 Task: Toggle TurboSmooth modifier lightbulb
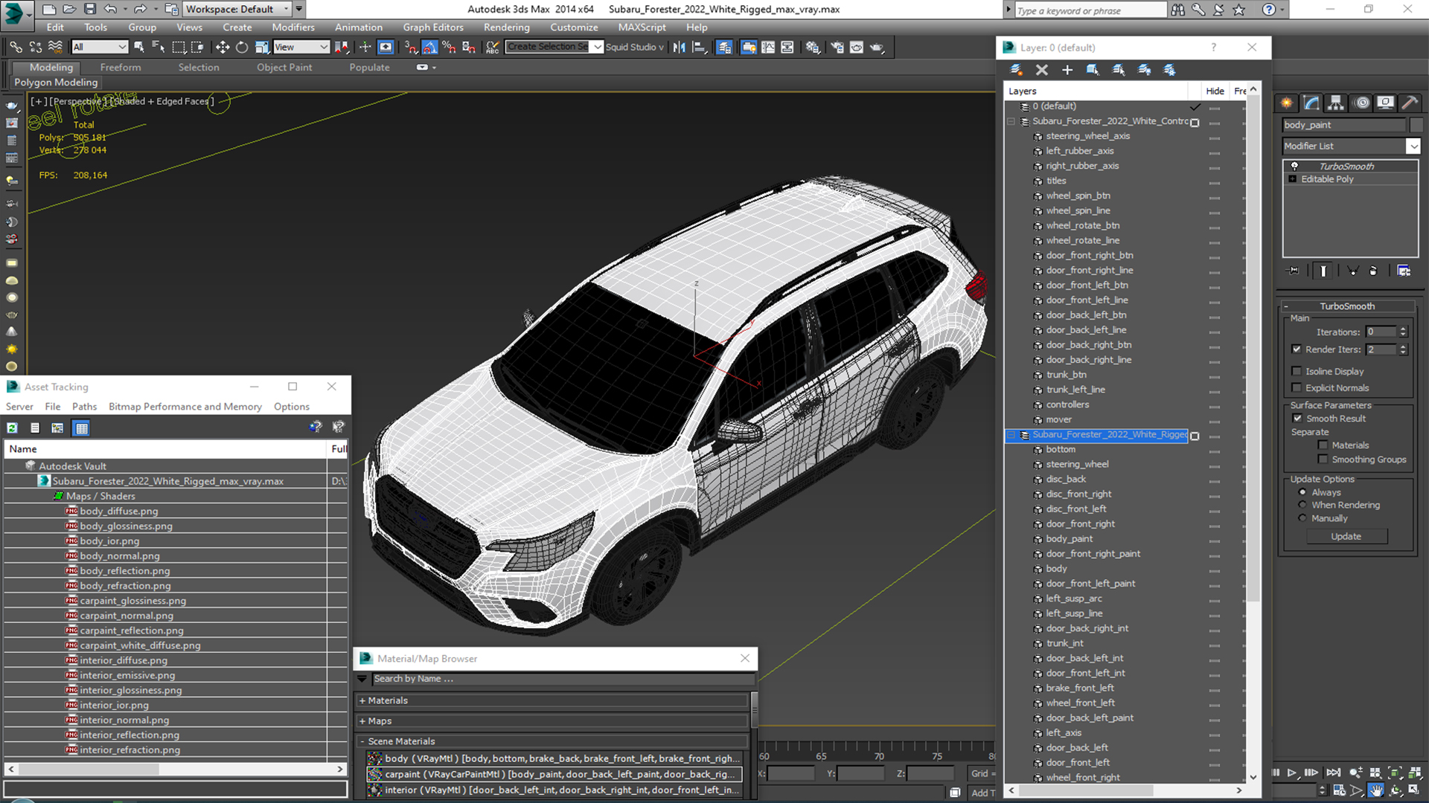click(1294, 166)
